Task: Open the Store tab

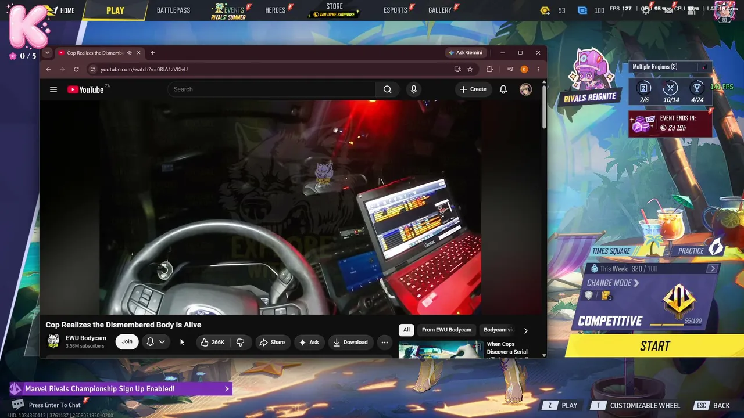Action: coord(334,10)
